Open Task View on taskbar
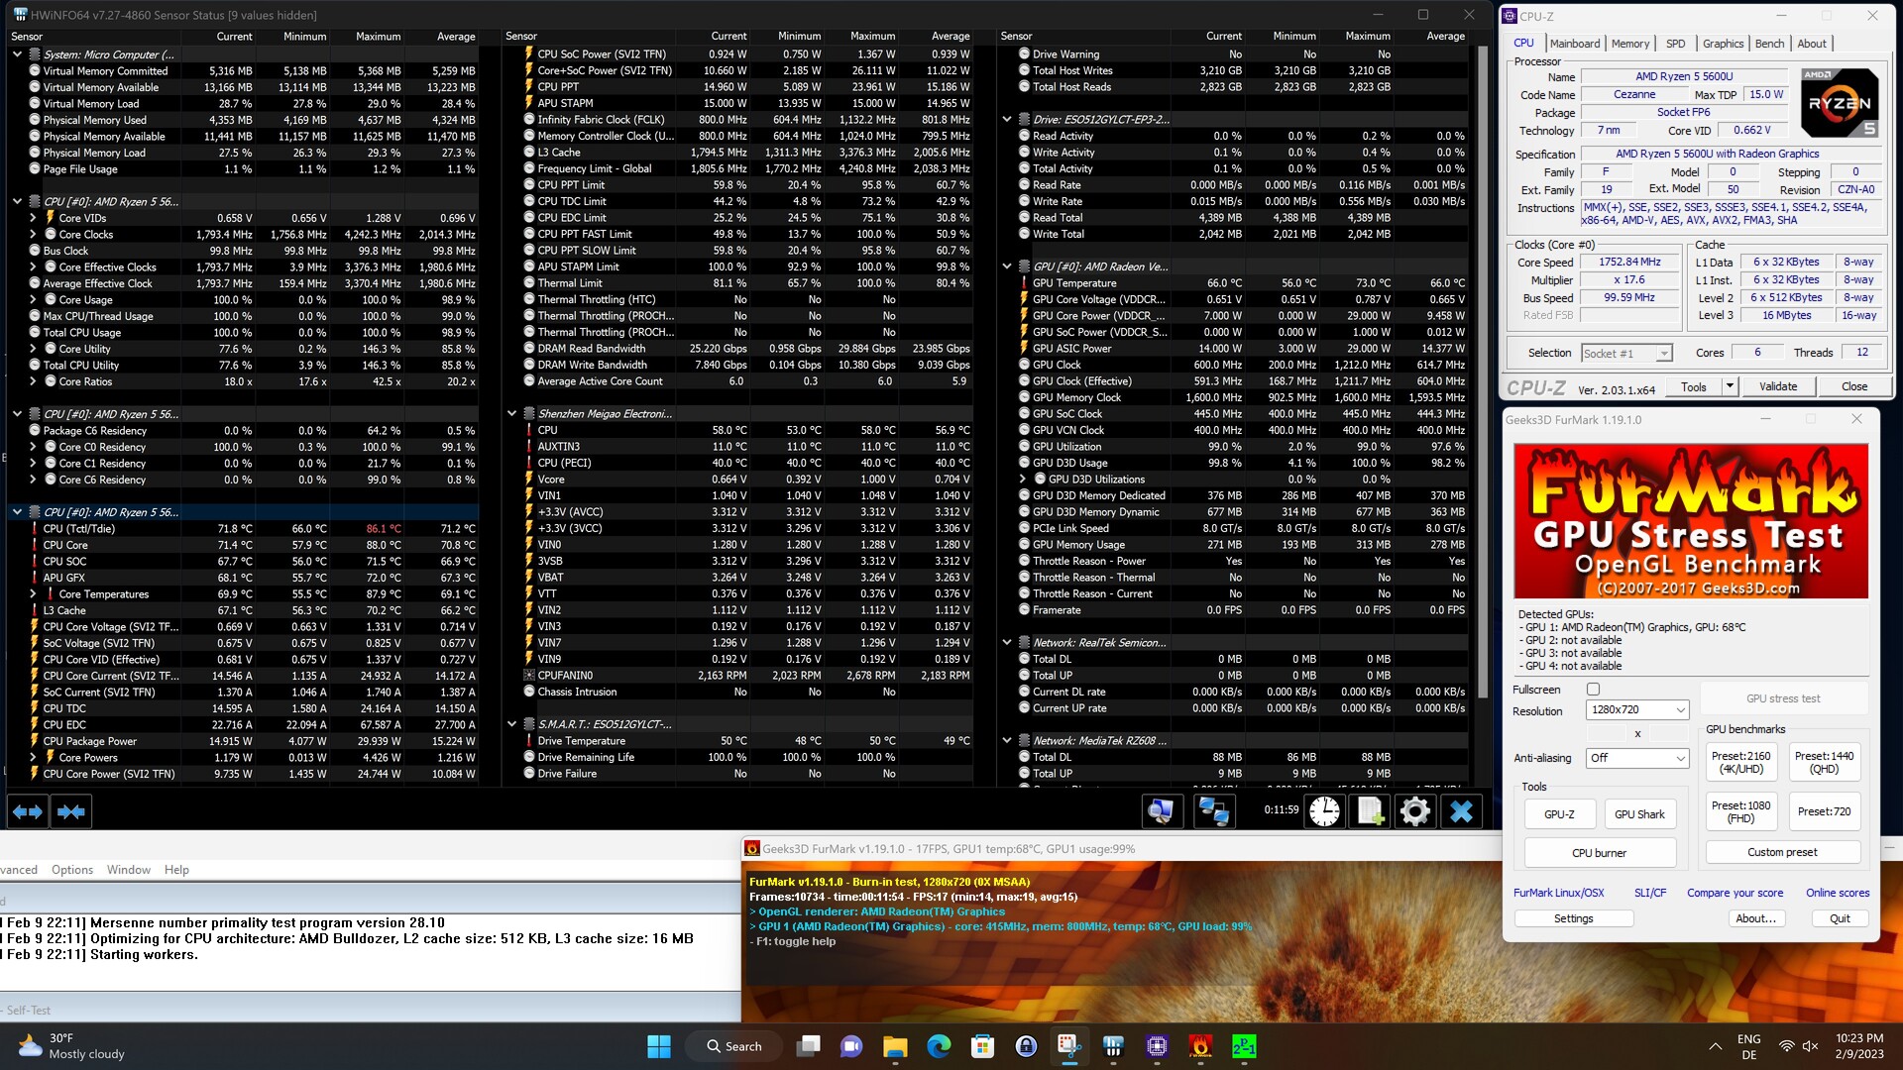 [810, 1046]
